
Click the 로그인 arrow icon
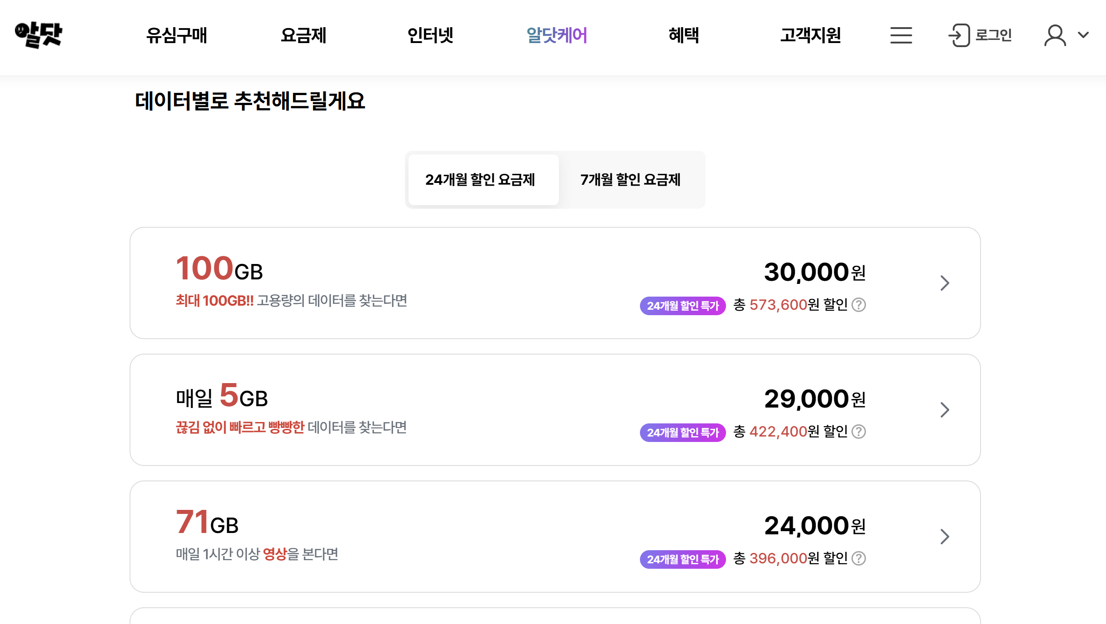(960, 35)
